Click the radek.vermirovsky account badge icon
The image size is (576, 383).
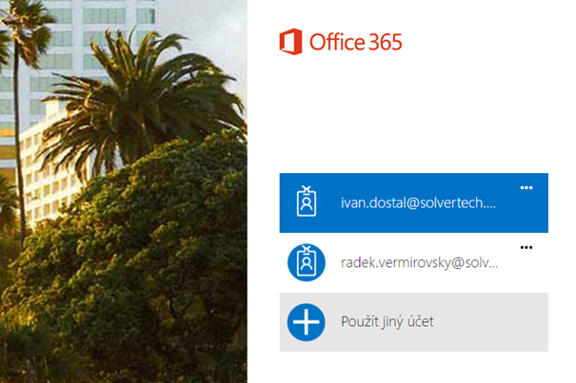coord(307,262)
